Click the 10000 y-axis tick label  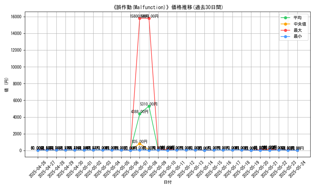[16, 67]
